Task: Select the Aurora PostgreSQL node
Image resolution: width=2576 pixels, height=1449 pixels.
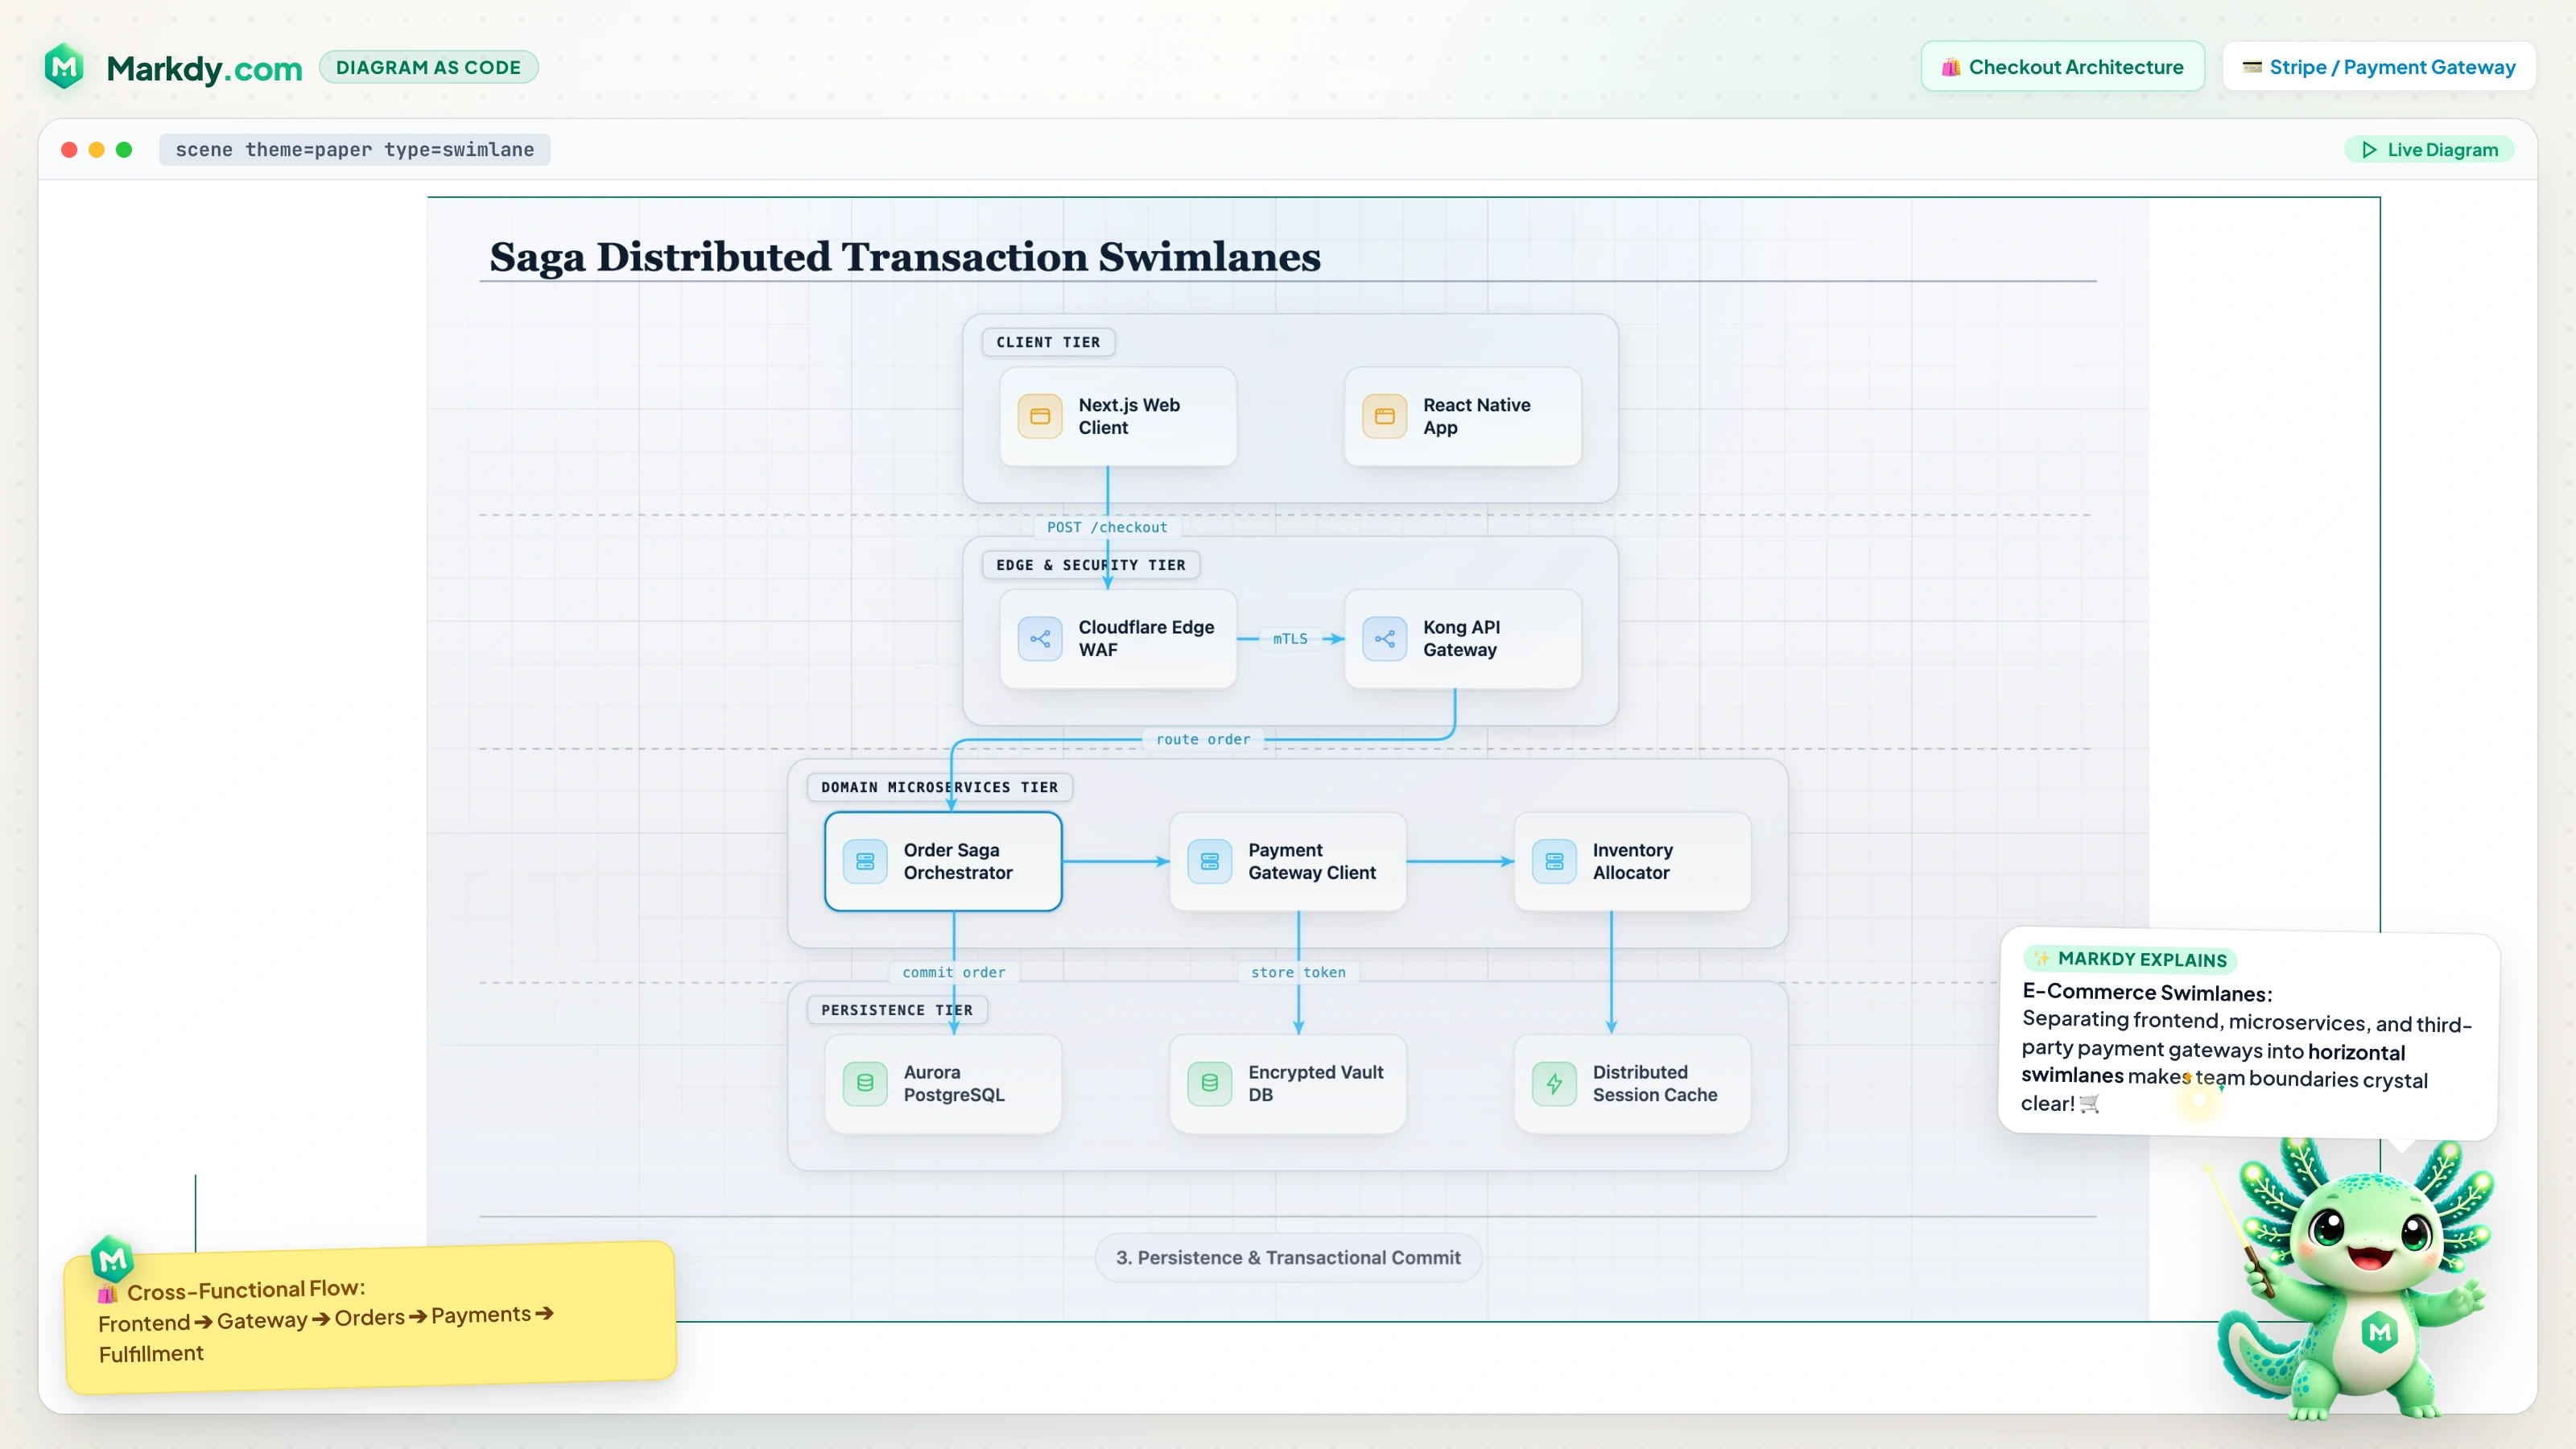Action: click(943, 1083)
